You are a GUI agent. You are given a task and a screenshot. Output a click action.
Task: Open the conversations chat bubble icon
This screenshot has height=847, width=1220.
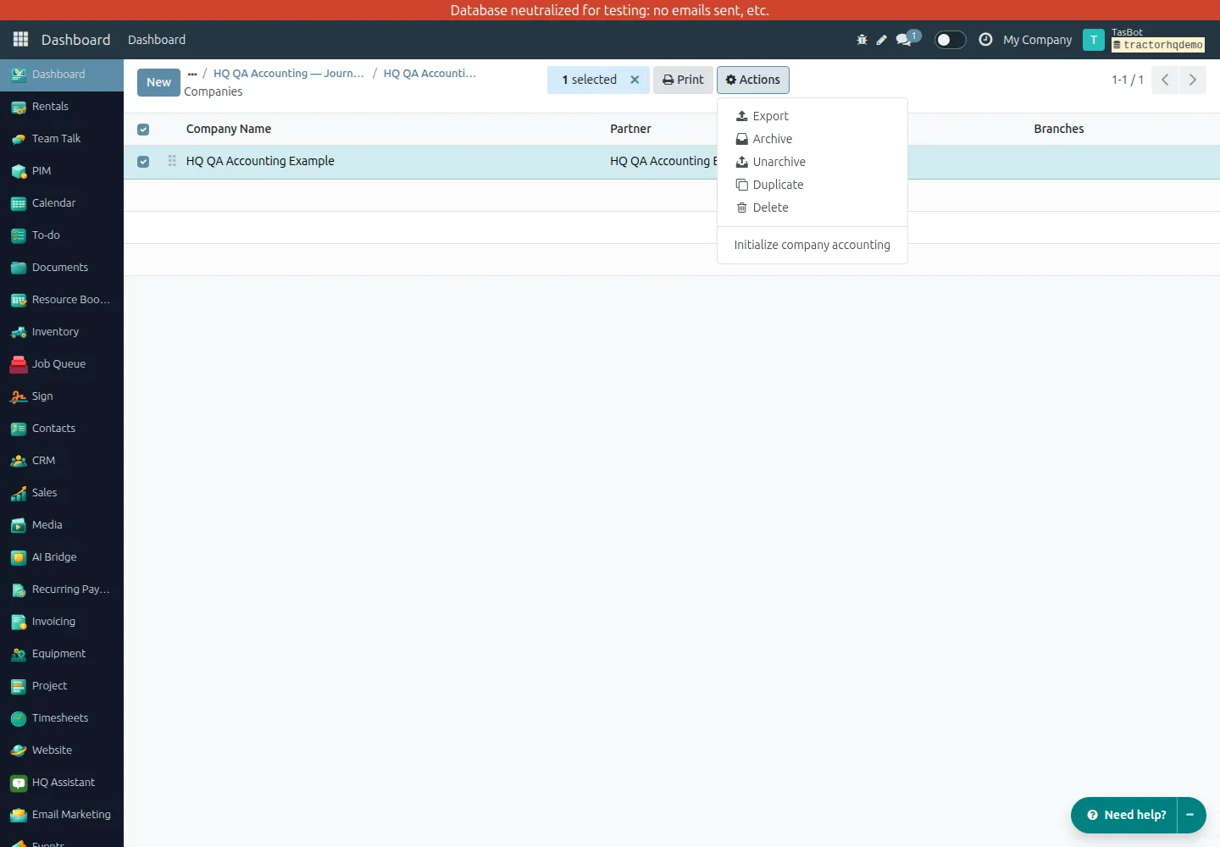pyautogui.click(x=904, y=40)
